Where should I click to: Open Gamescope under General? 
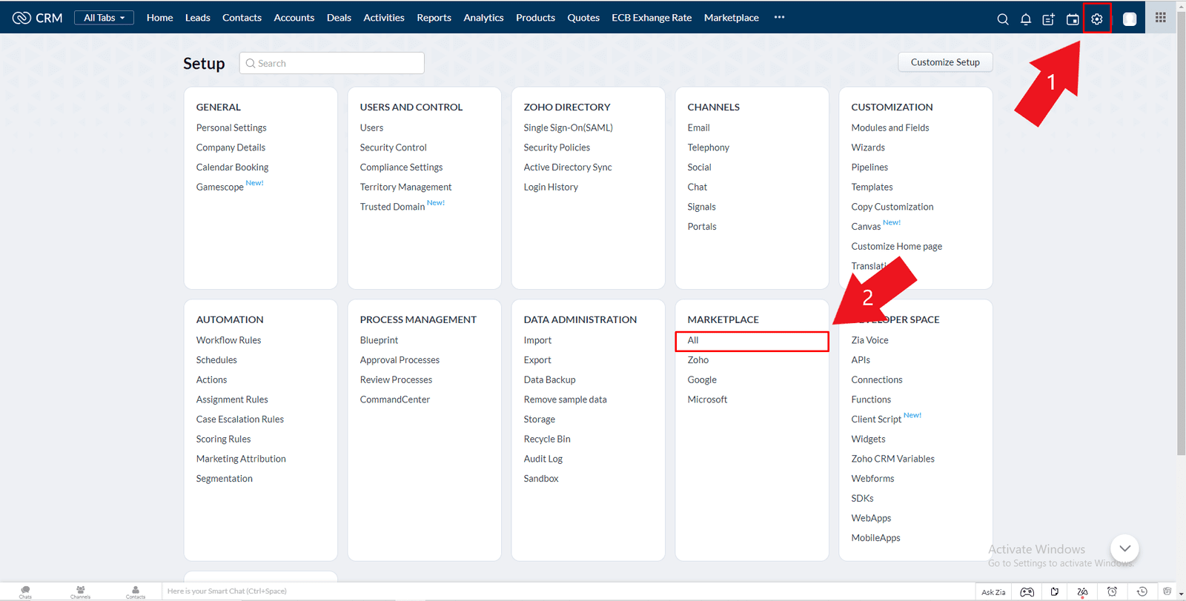[x=220, y=187]
